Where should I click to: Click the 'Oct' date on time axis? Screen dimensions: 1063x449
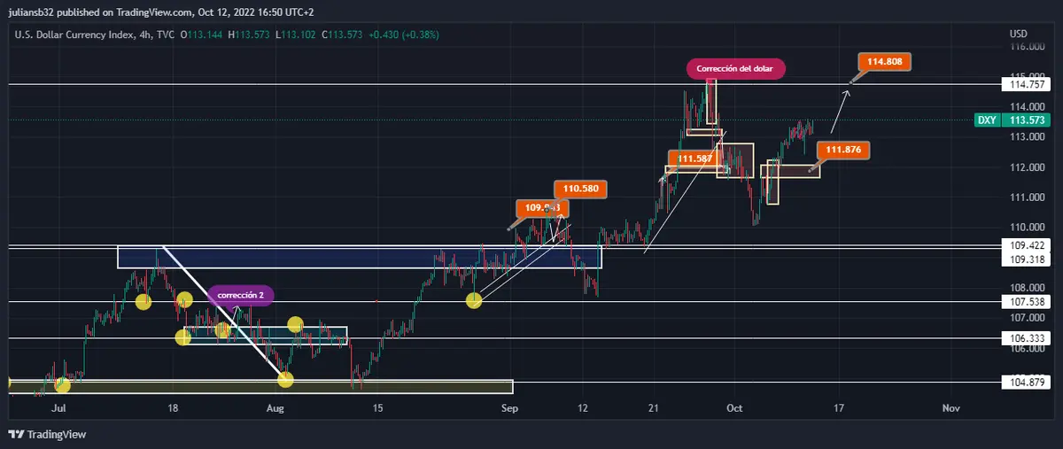click(x=733, y=408)
